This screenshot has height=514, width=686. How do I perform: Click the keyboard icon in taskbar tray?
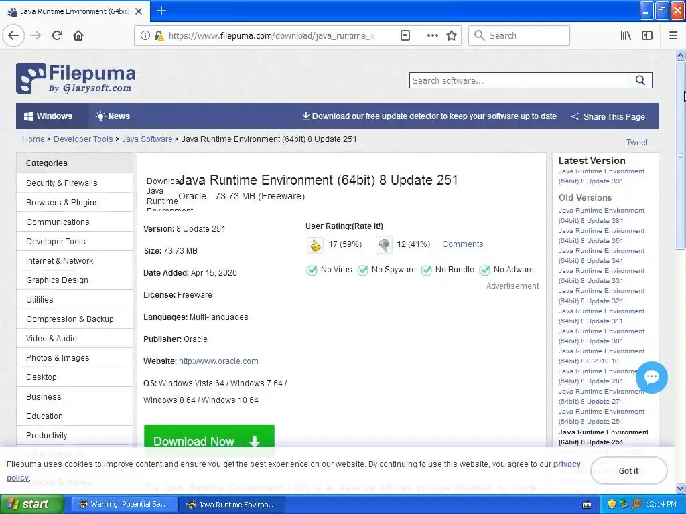(587, 505)
